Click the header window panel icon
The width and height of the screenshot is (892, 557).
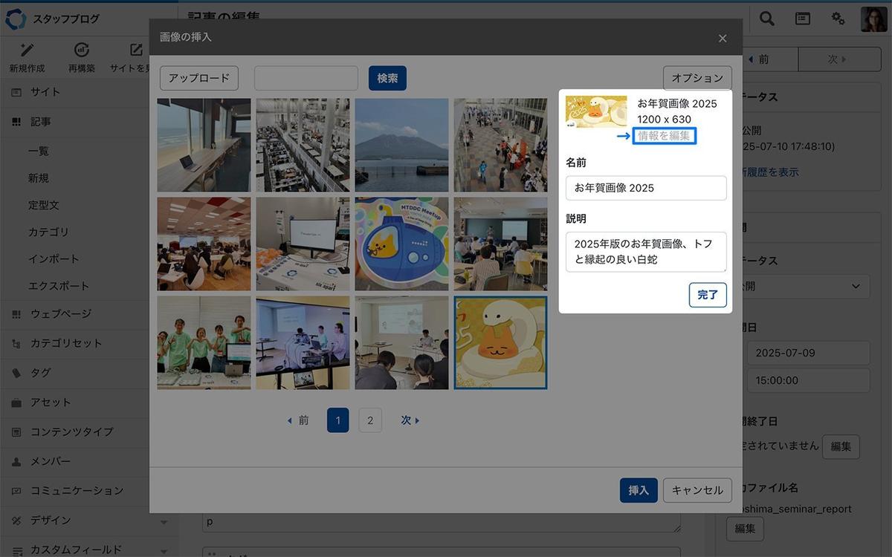coord(803,19)
